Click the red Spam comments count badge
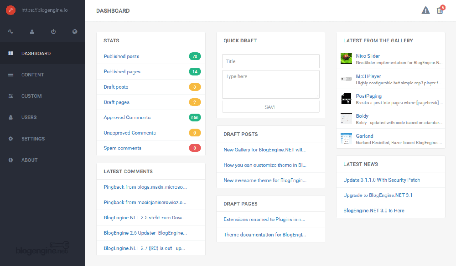456x266 pixels. (195, 148)
